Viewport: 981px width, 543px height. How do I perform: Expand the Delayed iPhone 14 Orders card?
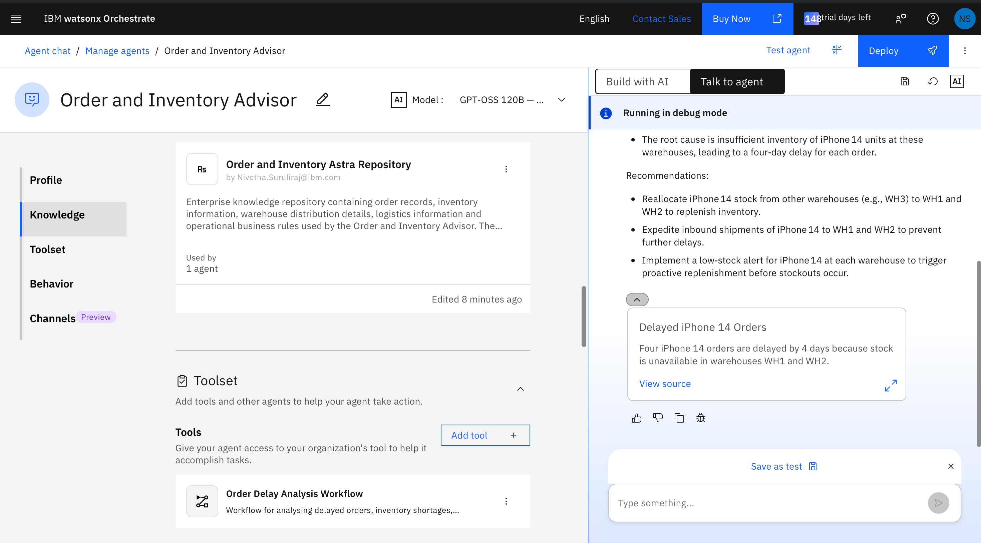pos(890,385)
